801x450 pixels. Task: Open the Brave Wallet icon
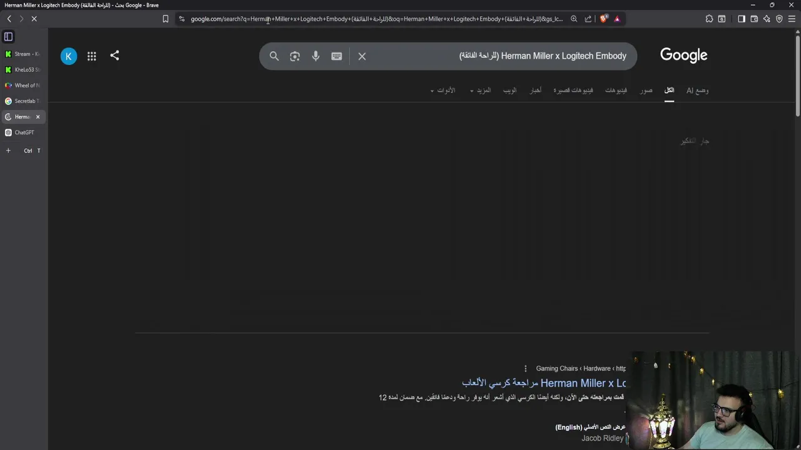pos(754,19)
